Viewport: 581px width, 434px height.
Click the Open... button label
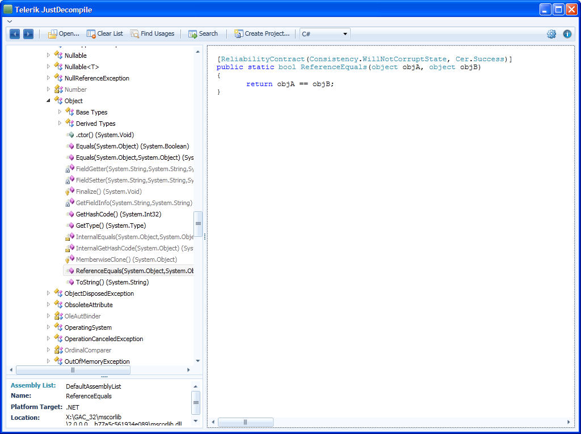(x=69, y=33)
